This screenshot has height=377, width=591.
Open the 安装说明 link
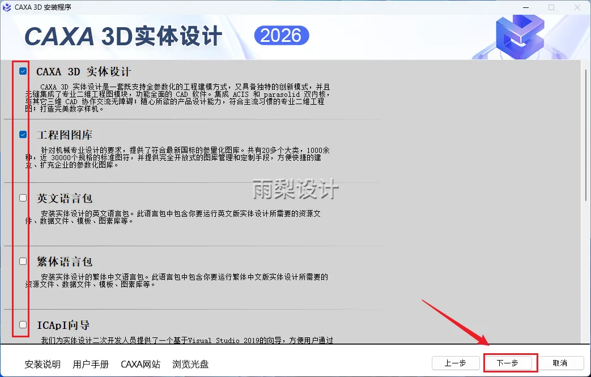[x=42, y=364]
